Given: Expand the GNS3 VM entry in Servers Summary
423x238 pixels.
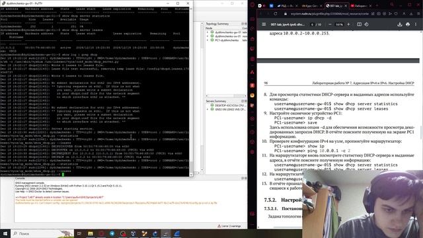Looking at the screenshot, I should [208, 109].
